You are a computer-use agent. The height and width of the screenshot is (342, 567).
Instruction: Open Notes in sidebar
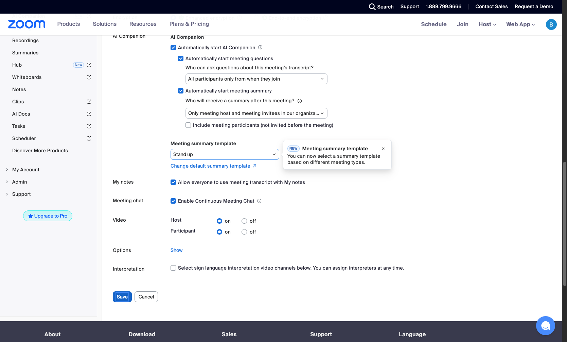[19, 89]
